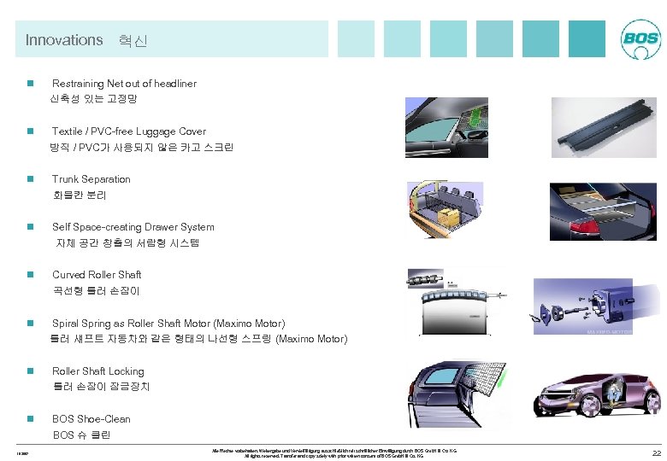The width and height of the screenshot is (667, 461).
Task: Select the headliner restraining net image
Action: click(446, 127)
